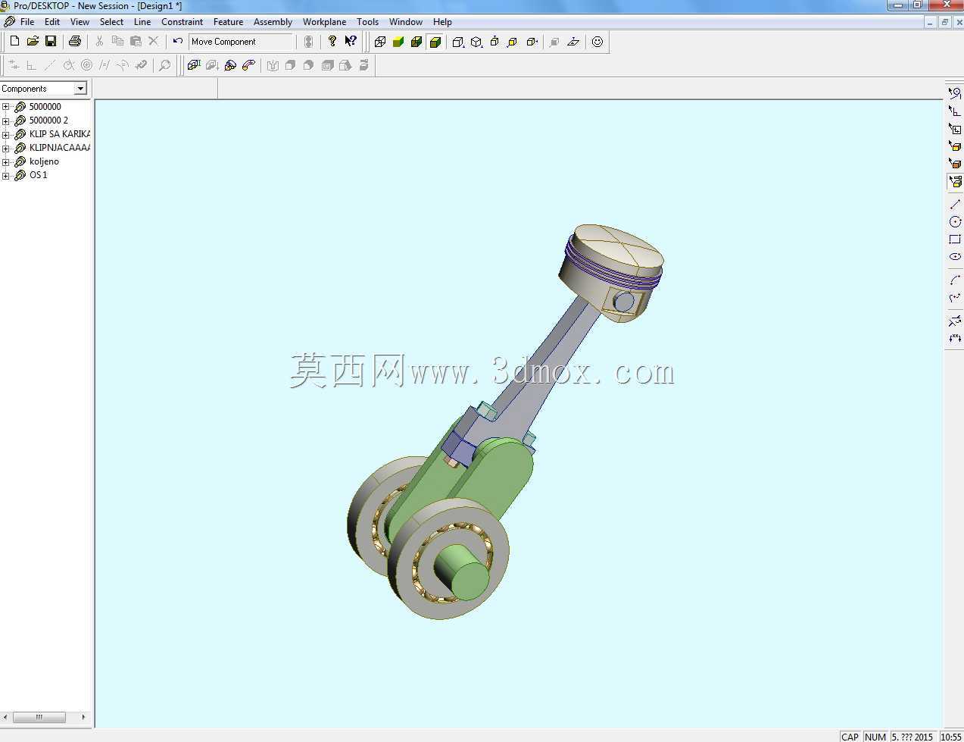This screenshot has width=964, height=742.
Task: Print the current design
Action: click(x=75, y=42)
